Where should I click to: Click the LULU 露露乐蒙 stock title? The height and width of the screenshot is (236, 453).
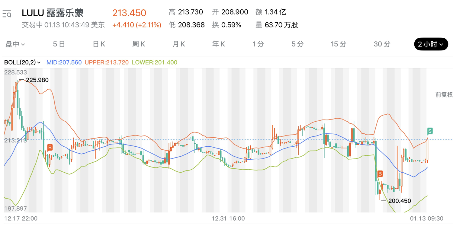click(x=53, y=13)
